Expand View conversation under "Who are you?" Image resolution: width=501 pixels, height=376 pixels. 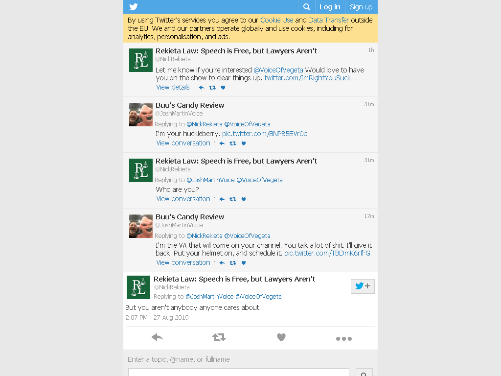[x=183, y=199]
